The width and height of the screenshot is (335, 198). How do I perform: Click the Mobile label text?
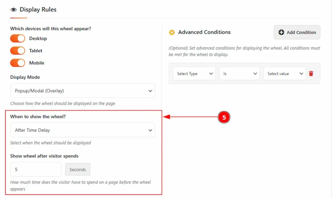pyautogui.click(x=37, y=63)
